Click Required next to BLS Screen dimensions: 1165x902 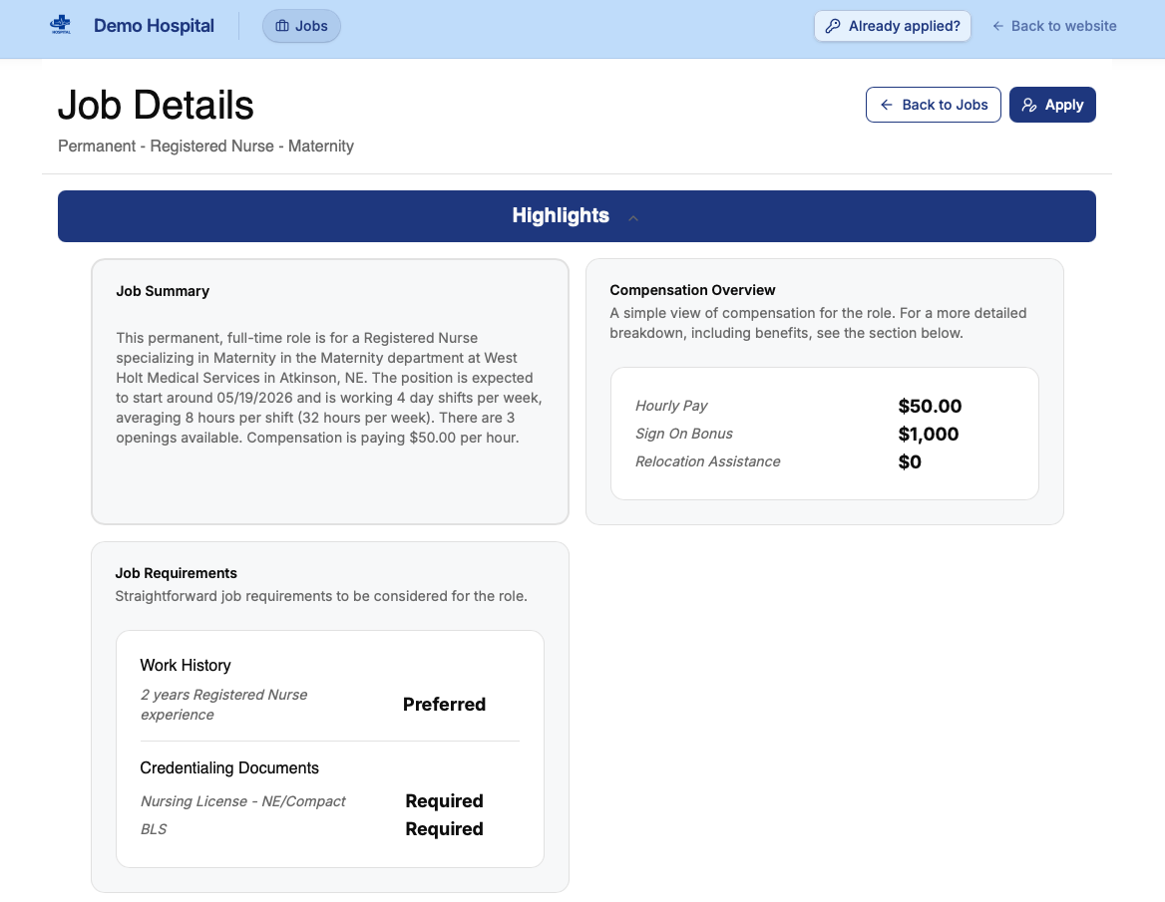444,829
